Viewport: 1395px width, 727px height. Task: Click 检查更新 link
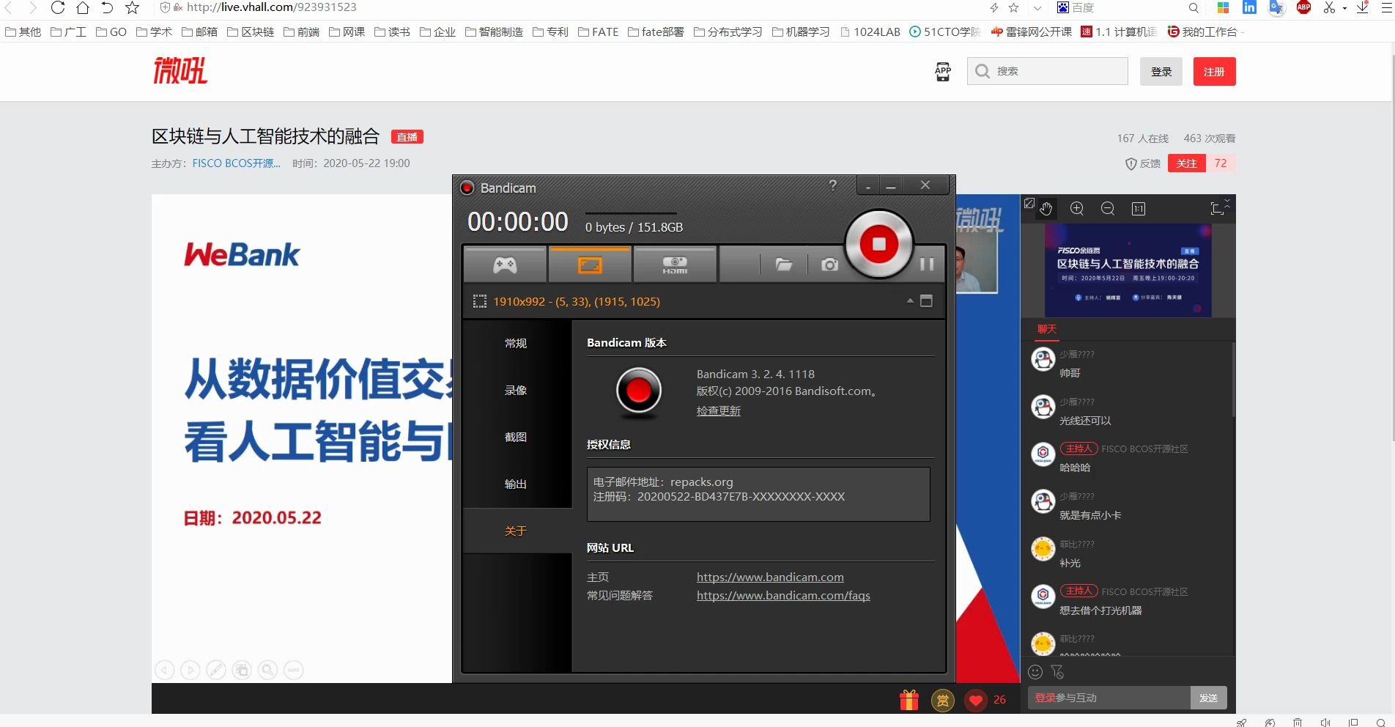pos(718,410)
